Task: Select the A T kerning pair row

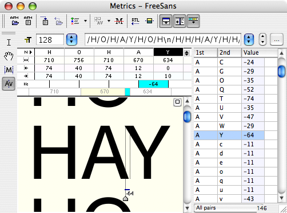Action: pyautogui.click(x=236, y=99)
